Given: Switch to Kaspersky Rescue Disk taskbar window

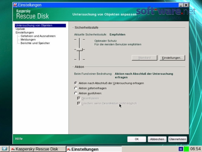Looking at the screenshot, I should 38,149.
